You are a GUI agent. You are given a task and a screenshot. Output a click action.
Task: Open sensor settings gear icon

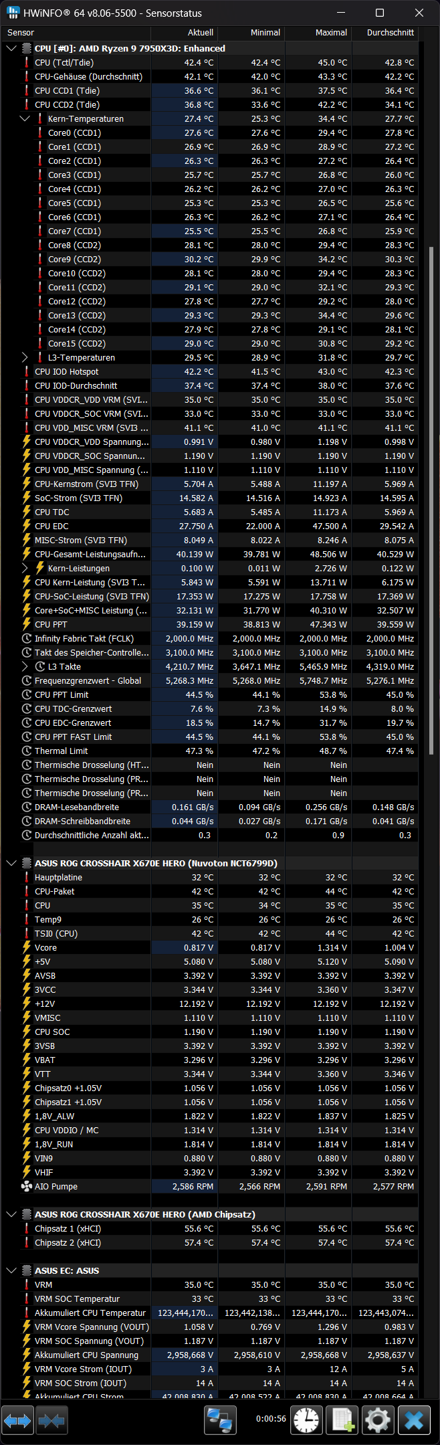(378, 1420)
